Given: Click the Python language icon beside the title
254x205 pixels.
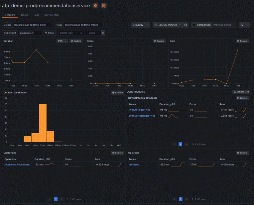Looking at the screenshot, I should click(95, 6).
